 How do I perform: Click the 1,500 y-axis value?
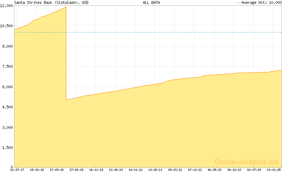click(7, 148)
